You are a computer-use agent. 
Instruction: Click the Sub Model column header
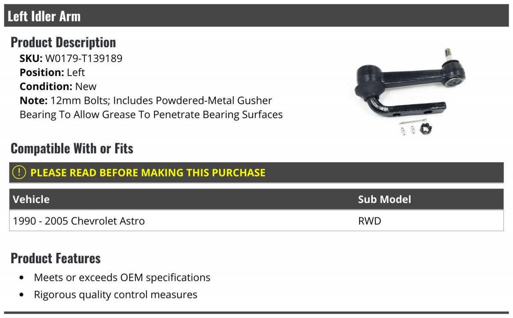pyautogui.click(x=384, y=199)
